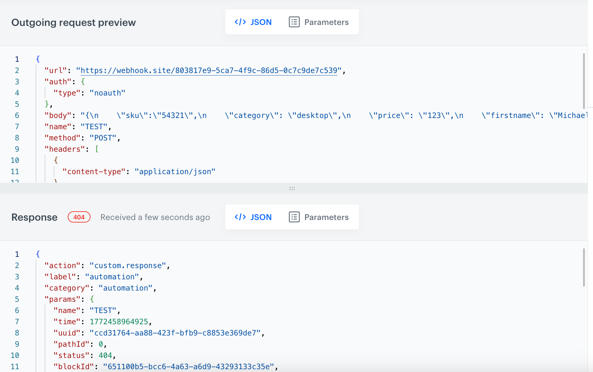Click the list icon on request Parameters tab
This screenshot has height=372, width=593.
pos(294,22)
